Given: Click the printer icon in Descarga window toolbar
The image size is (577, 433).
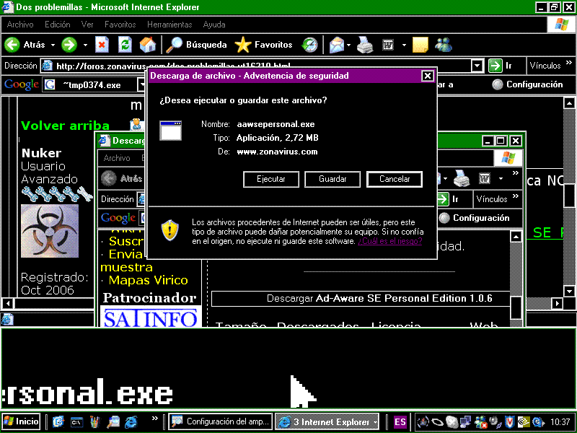Looking at the screenshot, I should click(x=461, y=178).
